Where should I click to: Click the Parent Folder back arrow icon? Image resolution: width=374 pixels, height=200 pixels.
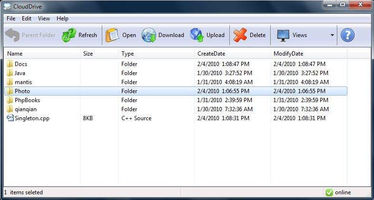[x=12, y=35]
